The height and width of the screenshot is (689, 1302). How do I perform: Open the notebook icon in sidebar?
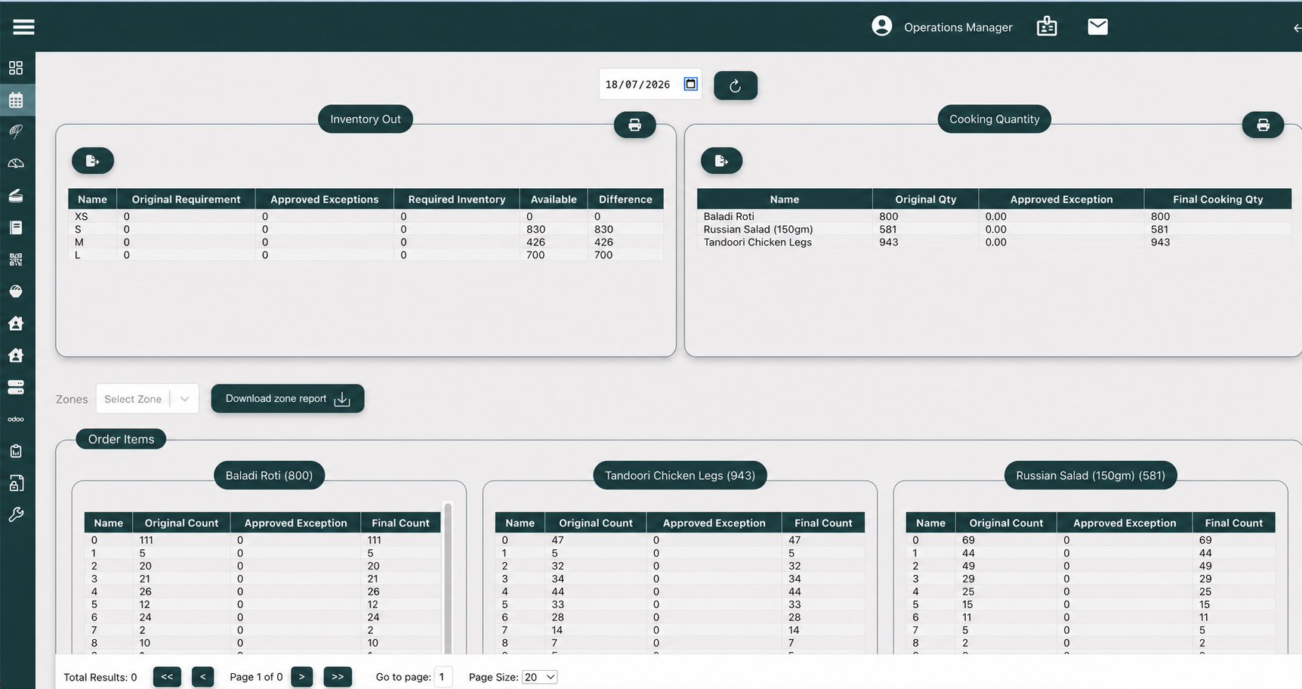[16, 227]
